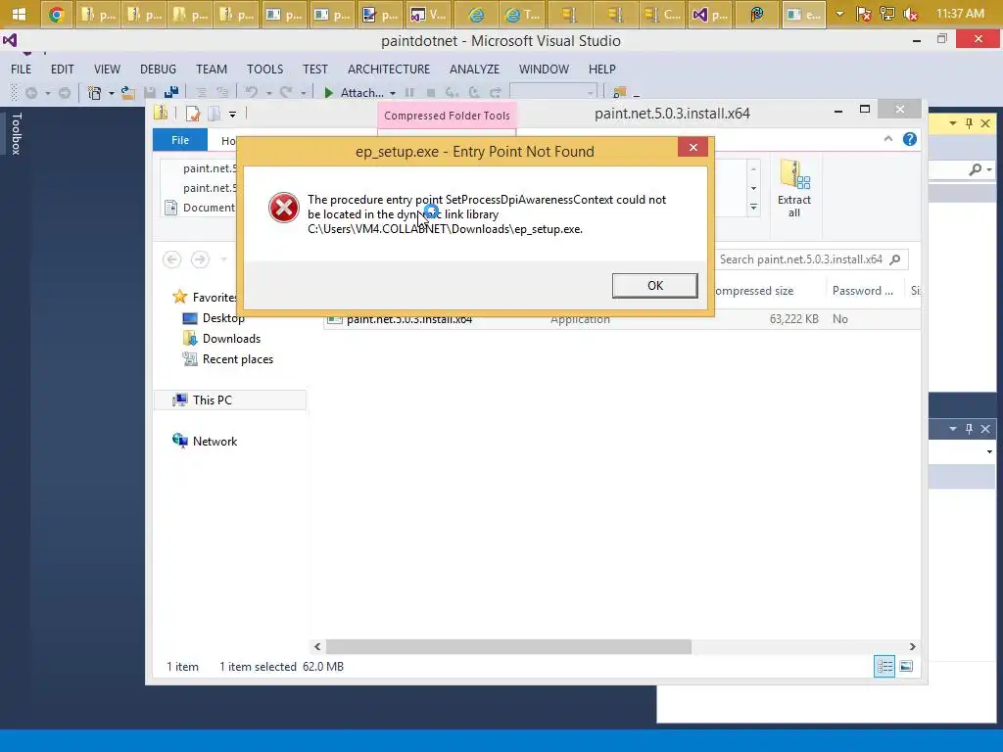Move the destination gallery up one row
This screenshot has width=1003, height=752.
coord(753,168)
